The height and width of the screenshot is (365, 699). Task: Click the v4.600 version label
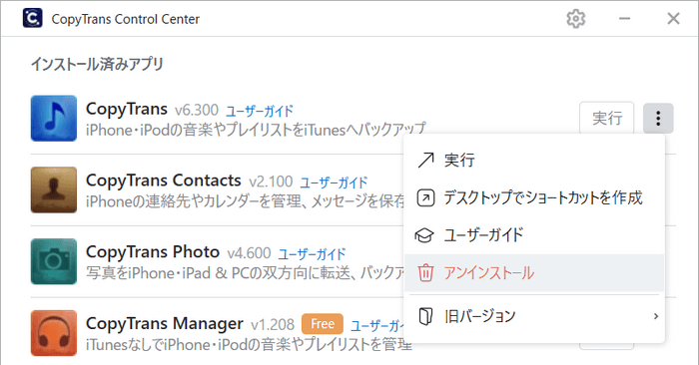(249, 253)
